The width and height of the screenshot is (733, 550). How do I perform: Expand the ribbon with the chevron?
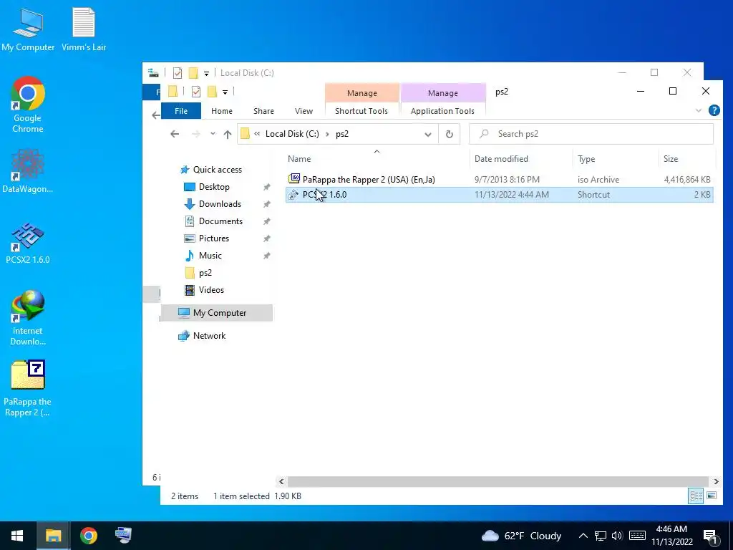tap(699, 111)
